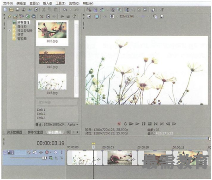Click the Save As icon in the main toolbar
The width and height of the screenshot is (212, 180).
coord(24,10)
